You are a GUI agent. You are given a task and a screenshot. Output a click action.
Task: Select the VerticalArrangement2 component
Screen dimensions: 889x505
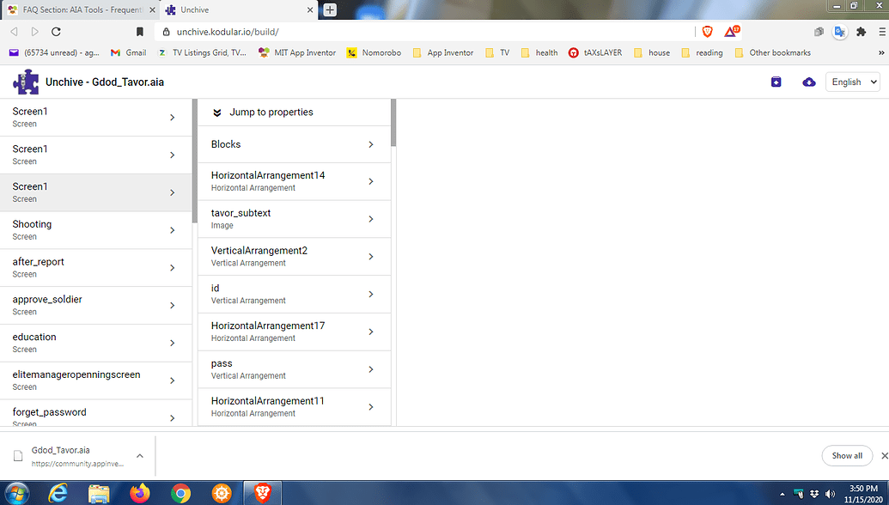click(295, 256)
